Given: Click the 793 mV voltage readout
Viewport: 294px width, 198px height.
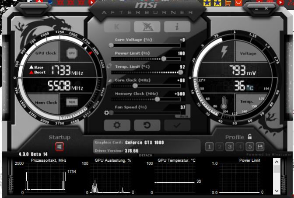Looking at the screenshot, I should click(x=243, y=70).
